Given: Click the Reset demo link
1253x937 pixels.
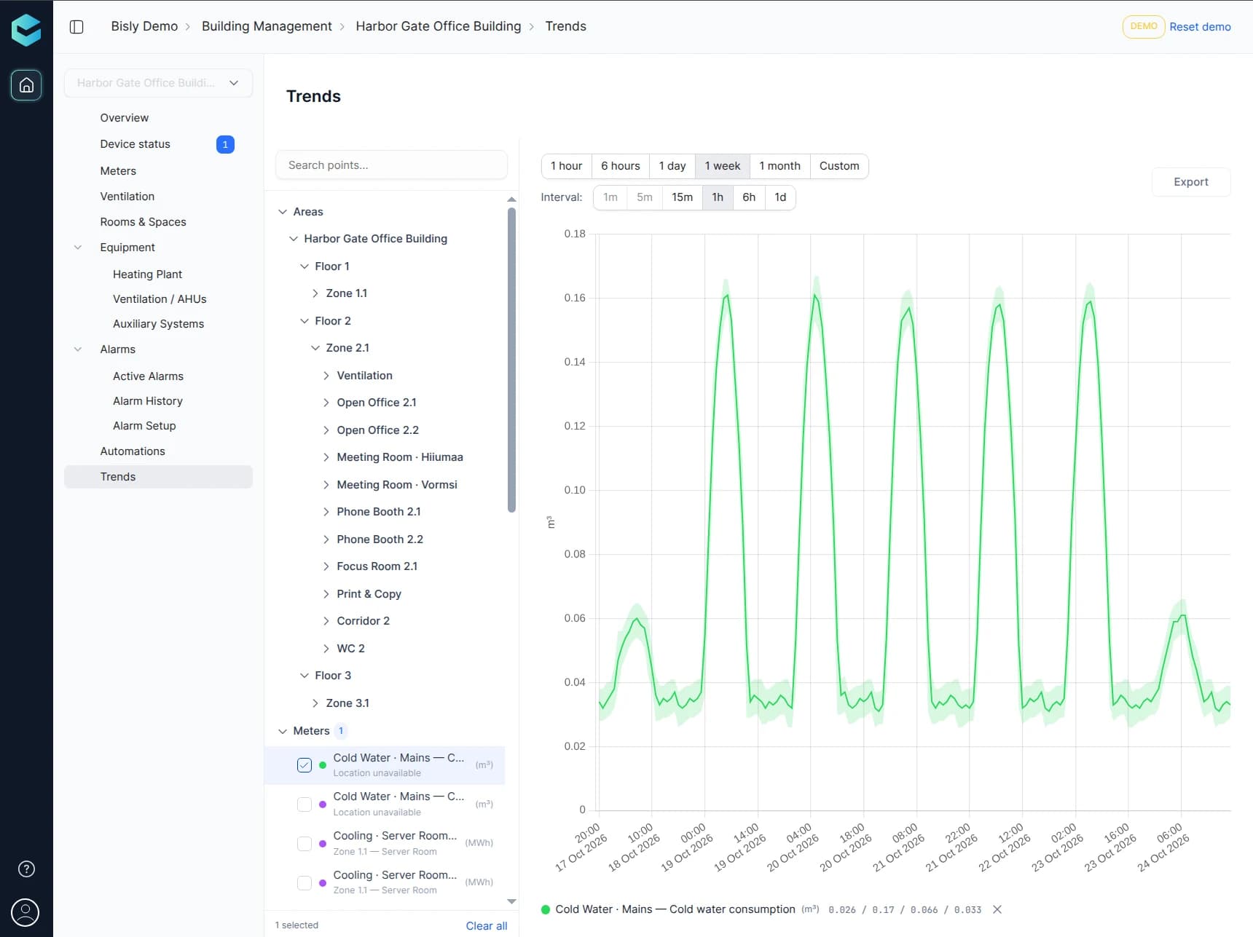Looking at the screenshot, I should (1200, 27).
